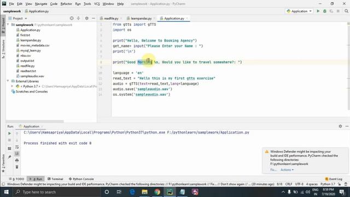Open Microsoft Edge from taskbar
The width and height of the screenshot is (350, 197).
[132, 192]
